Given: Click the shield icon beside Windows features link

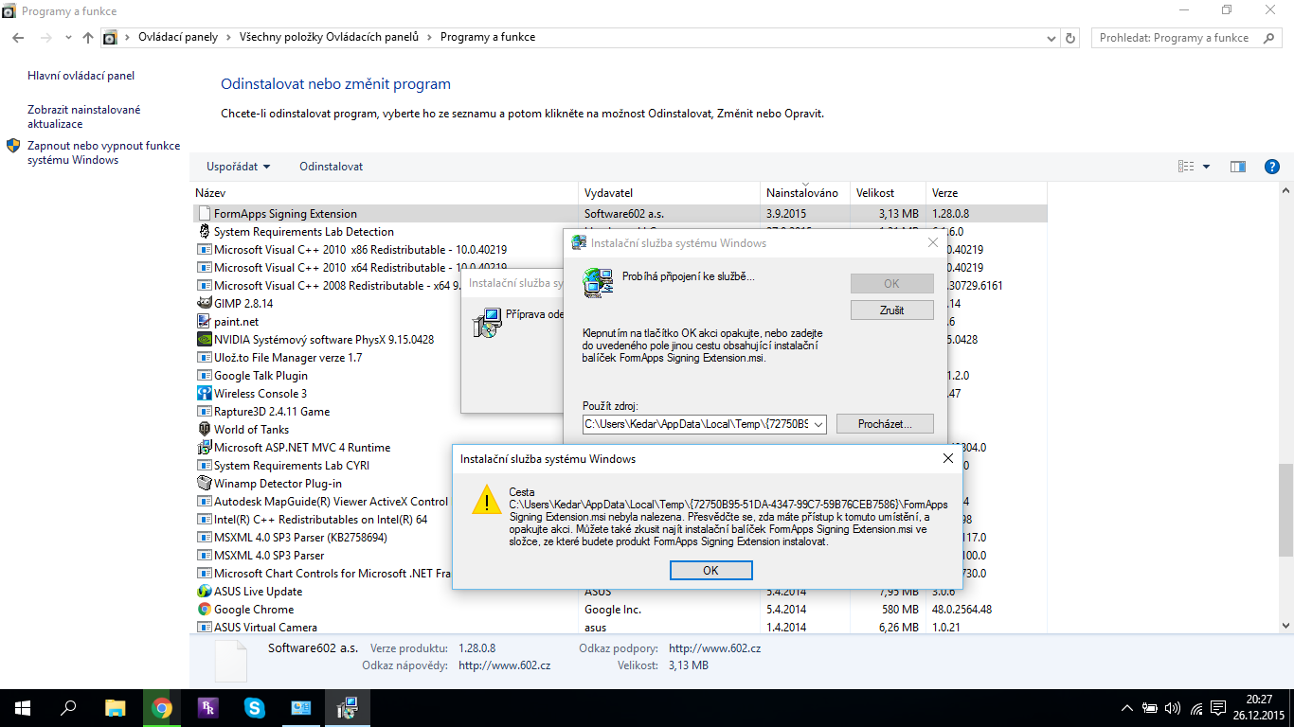Looking at the screenshot, I should point(13,146).
